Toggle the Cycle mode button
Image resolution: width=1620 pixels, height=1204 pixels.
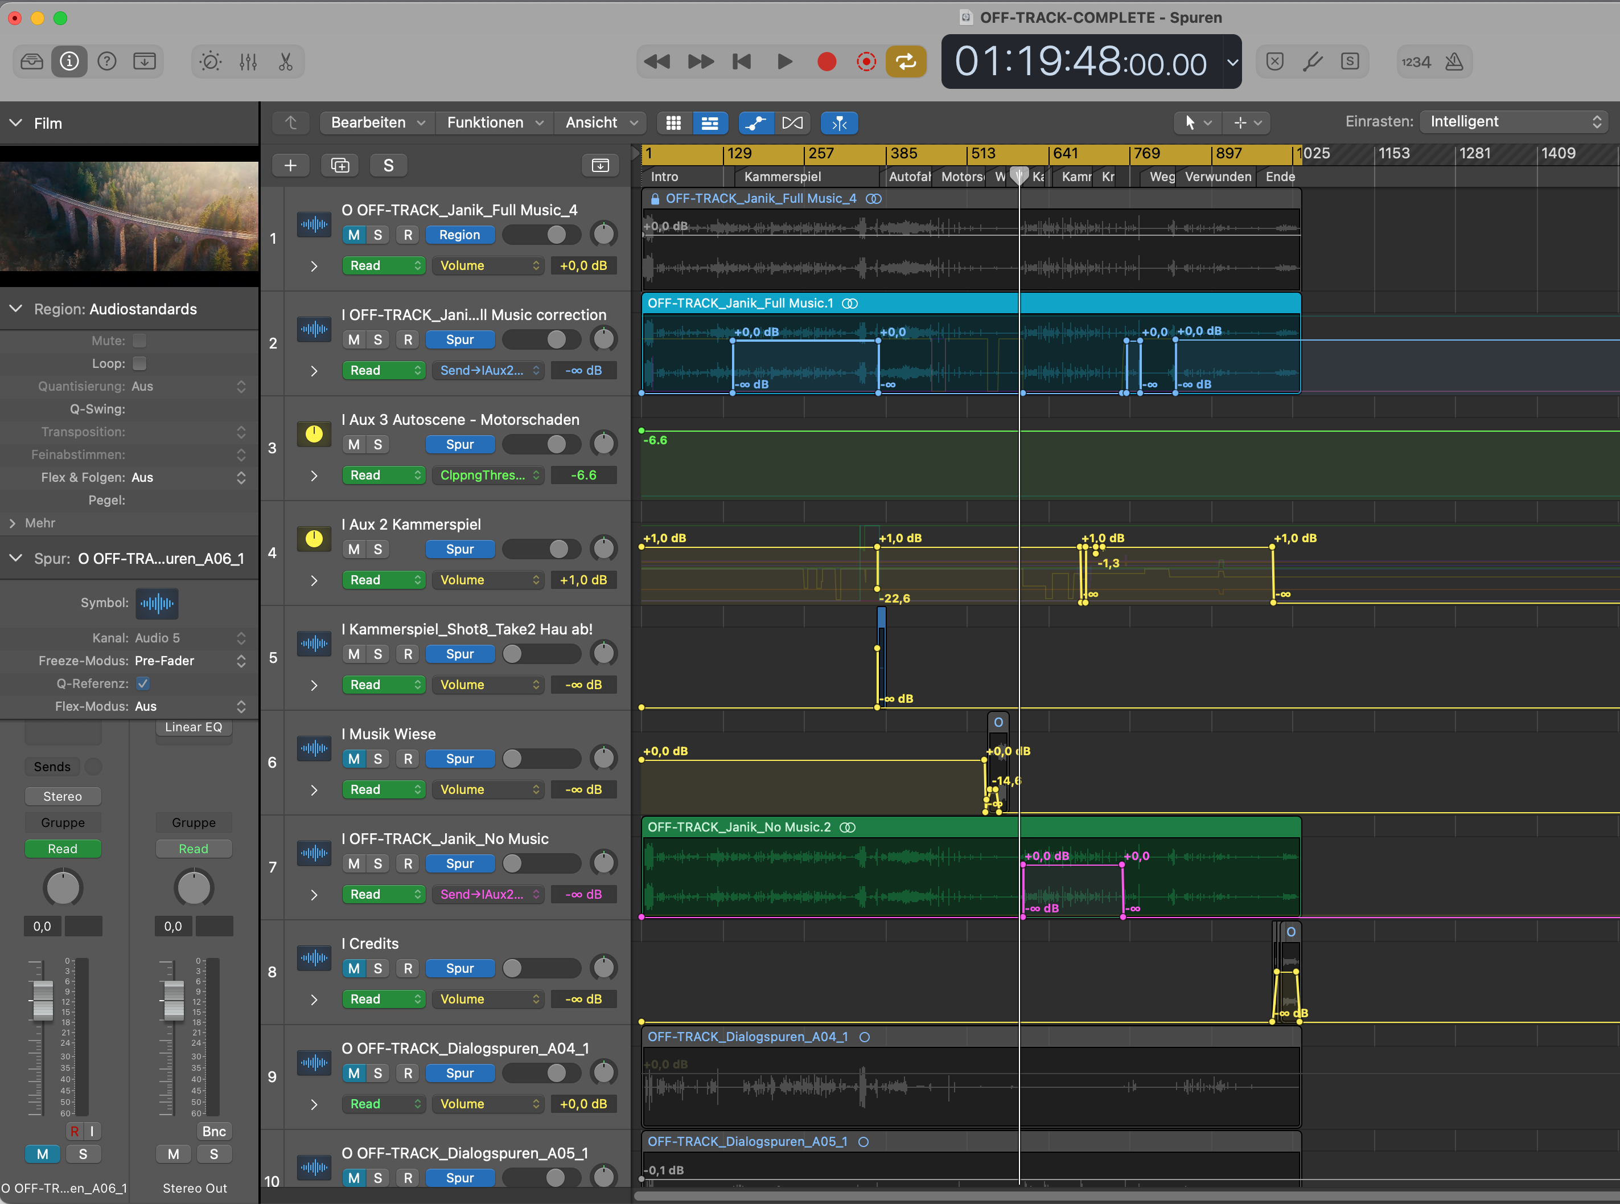[906, 61]
